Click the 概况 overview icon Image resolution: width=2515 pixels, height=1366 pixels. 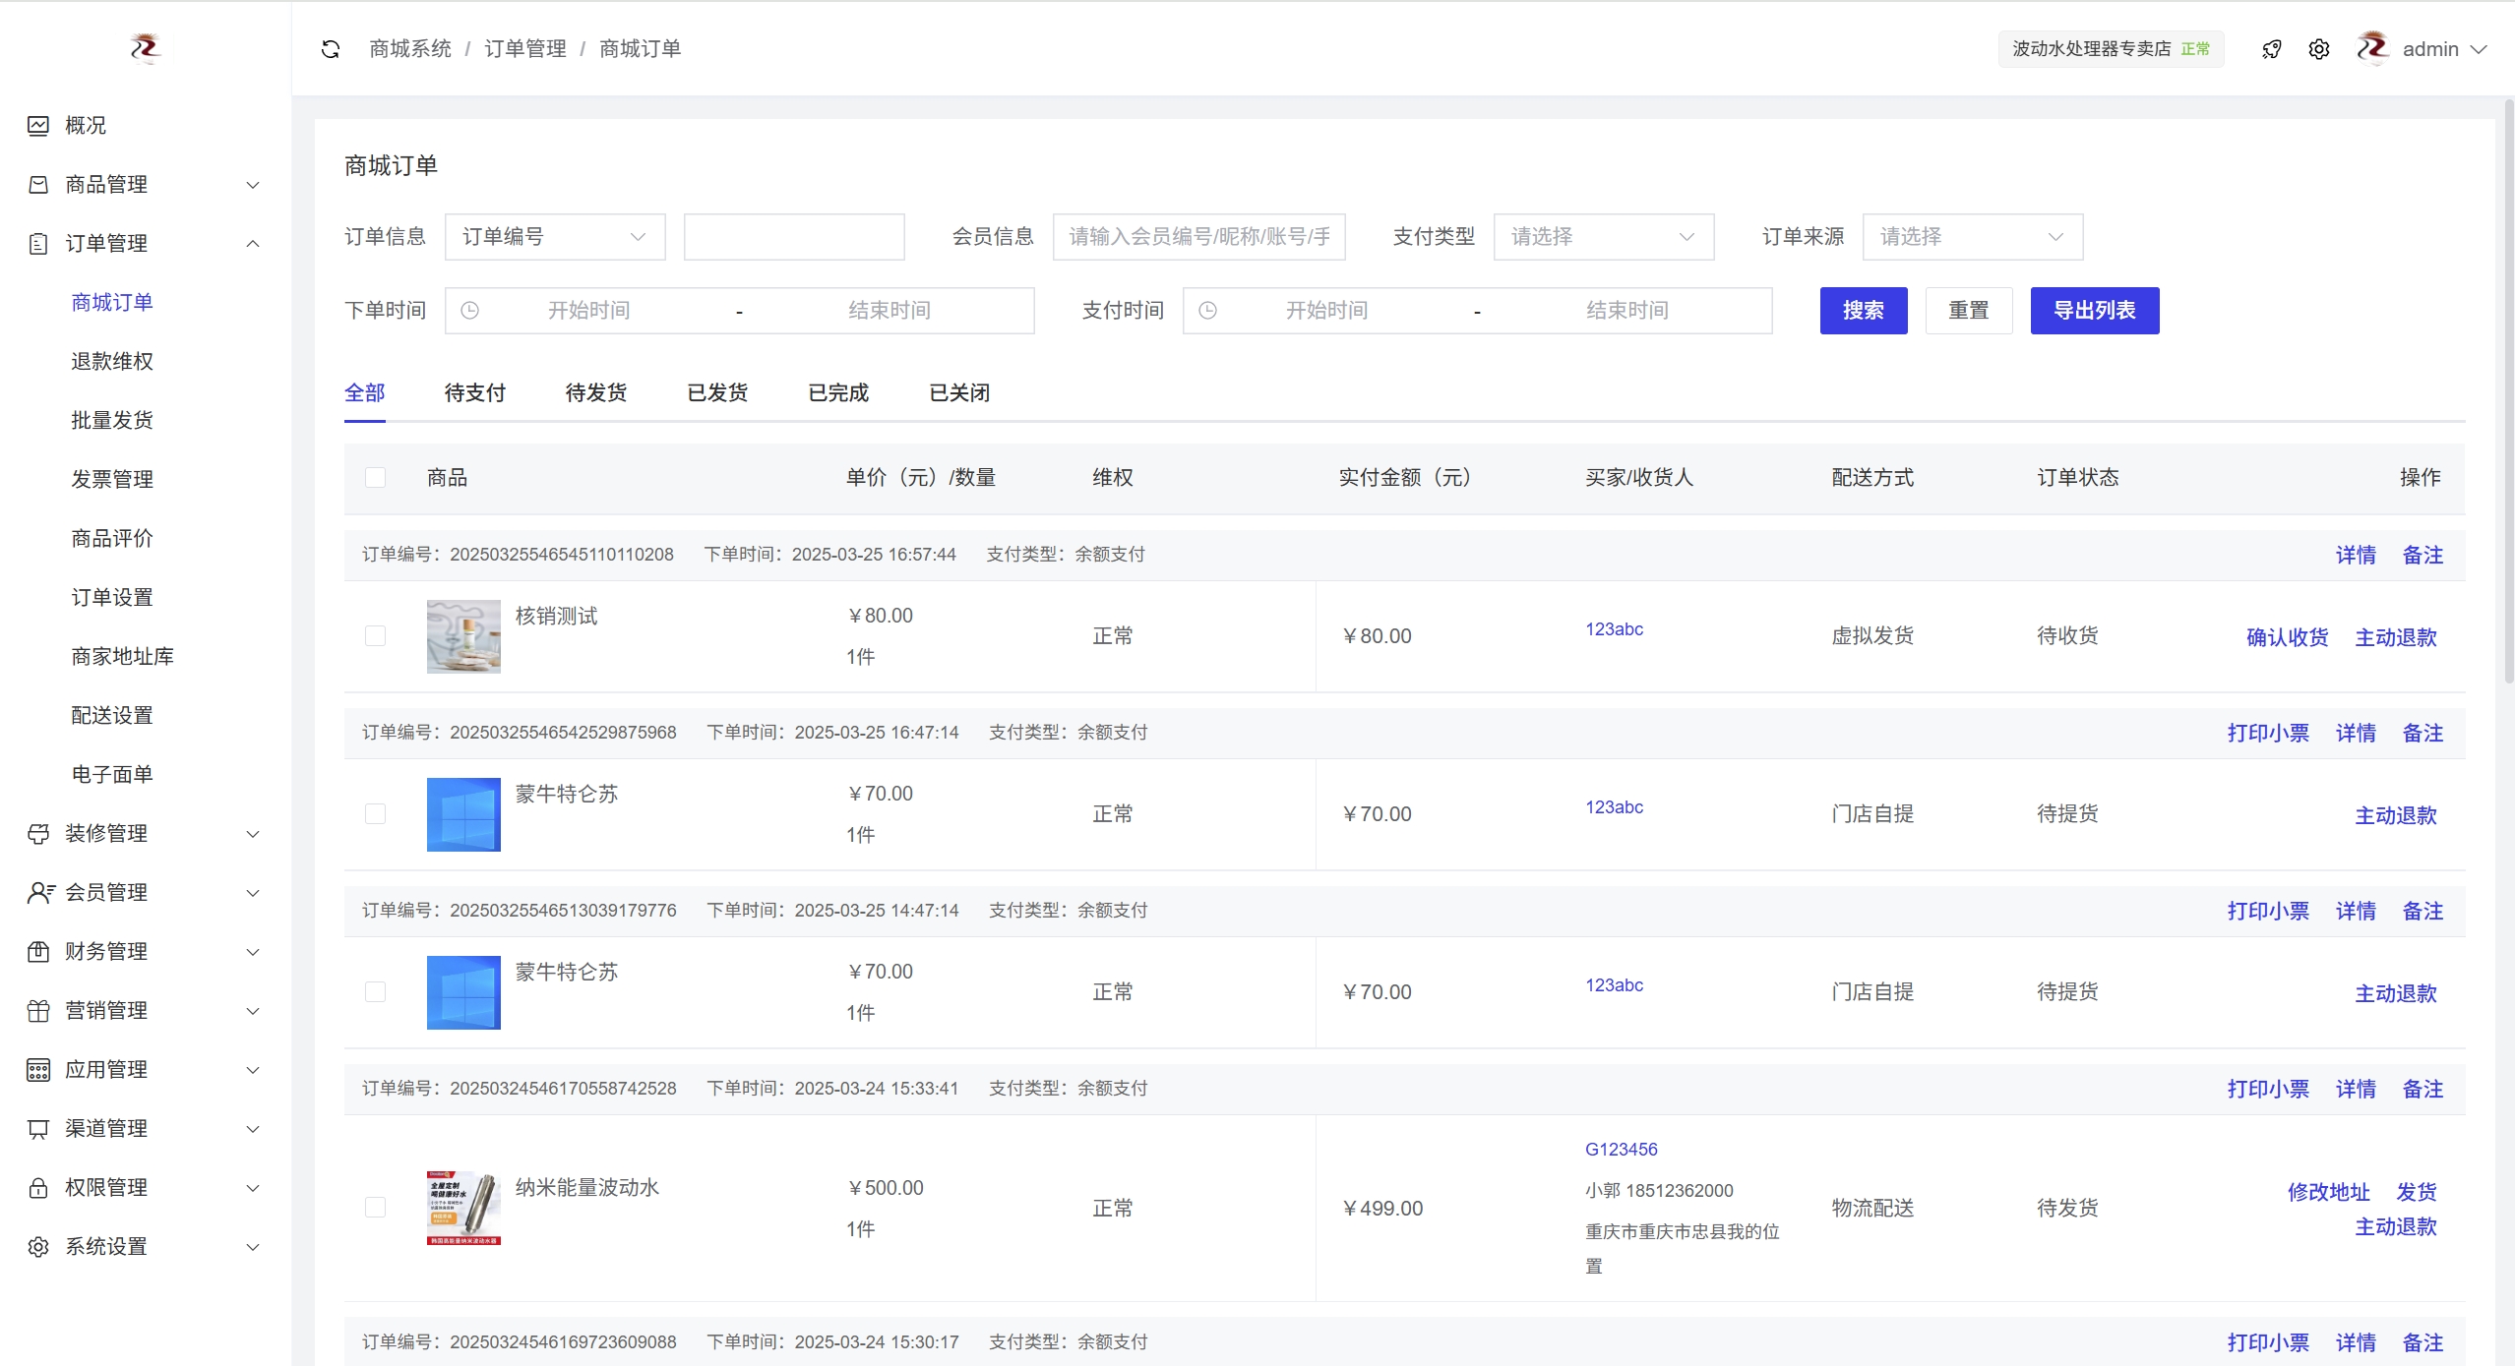38,125
